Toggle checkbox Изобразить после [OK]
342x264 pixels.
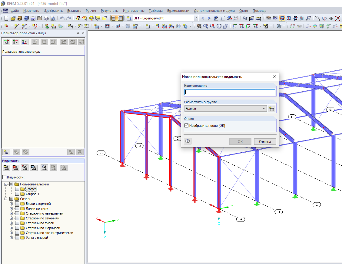coord(187,125)
